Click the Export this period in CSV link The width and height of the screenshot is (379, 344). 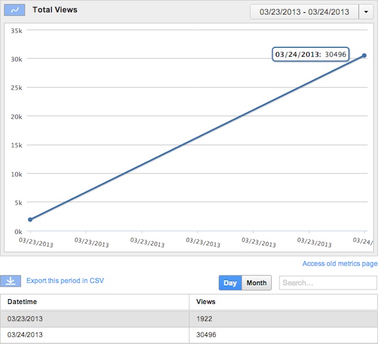pyautogui.click(x=65, y=281)
